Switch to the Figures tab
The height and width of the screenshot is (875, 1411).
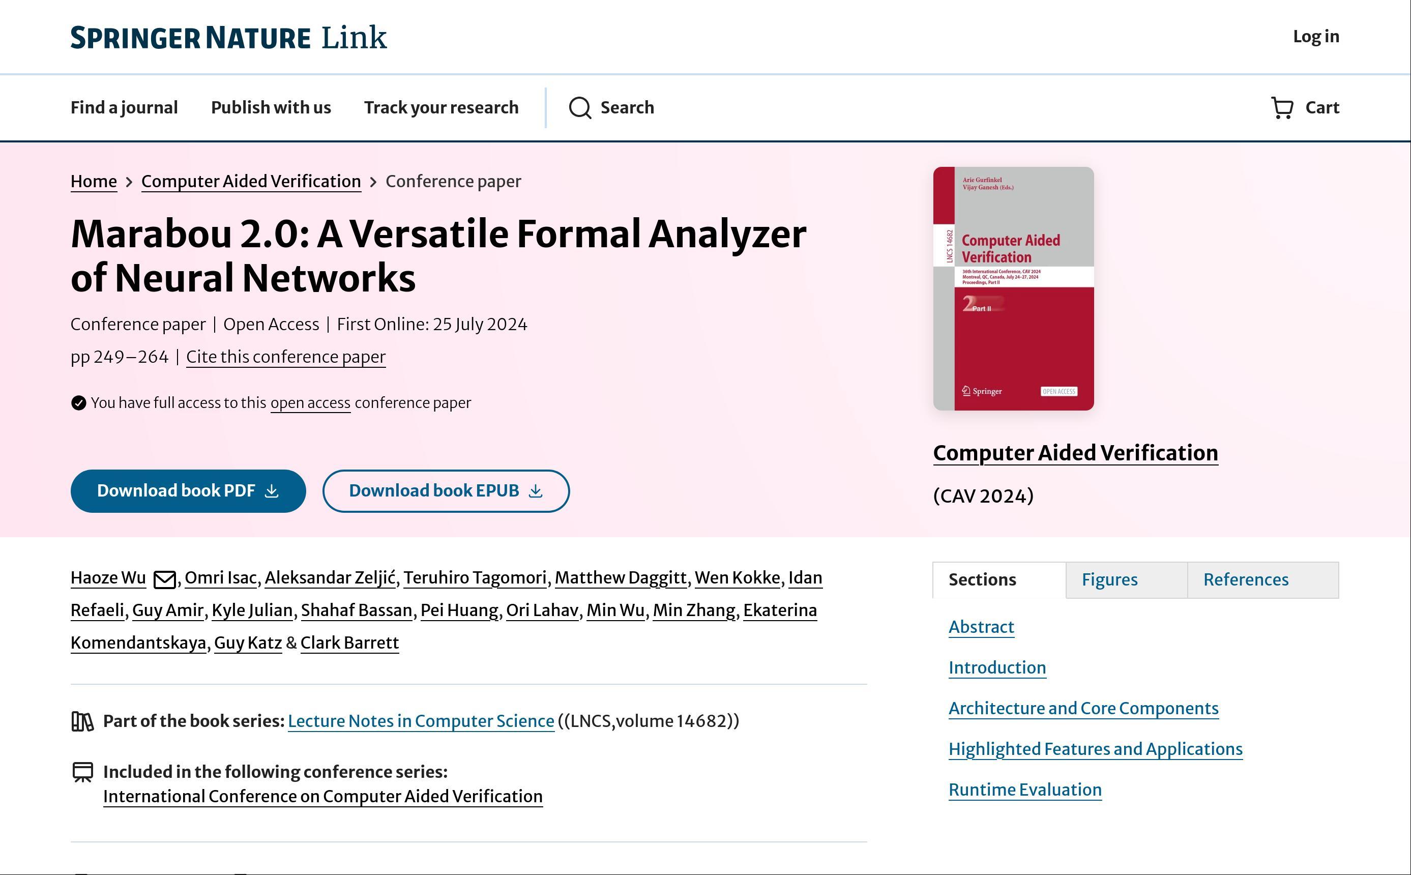tap(1109, 579)
